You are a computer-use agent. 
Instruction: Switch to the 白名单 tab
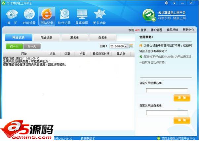(x=102, y=37)
